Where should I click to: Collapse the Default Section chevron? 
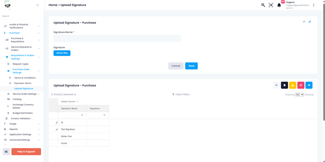(x=78, y=101)
